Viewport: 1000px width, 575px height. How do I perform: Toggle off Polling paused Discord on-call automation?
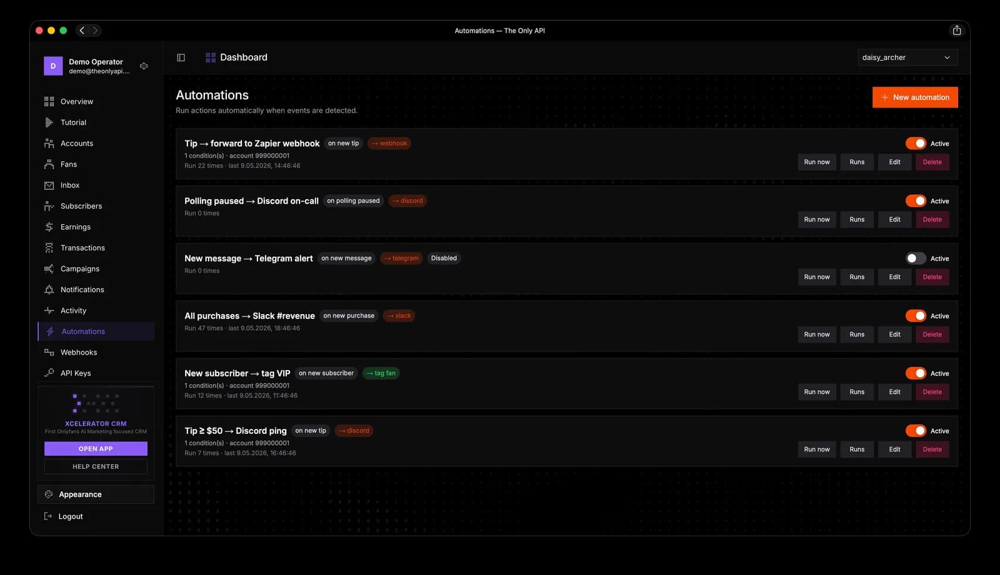pos(916,201)
